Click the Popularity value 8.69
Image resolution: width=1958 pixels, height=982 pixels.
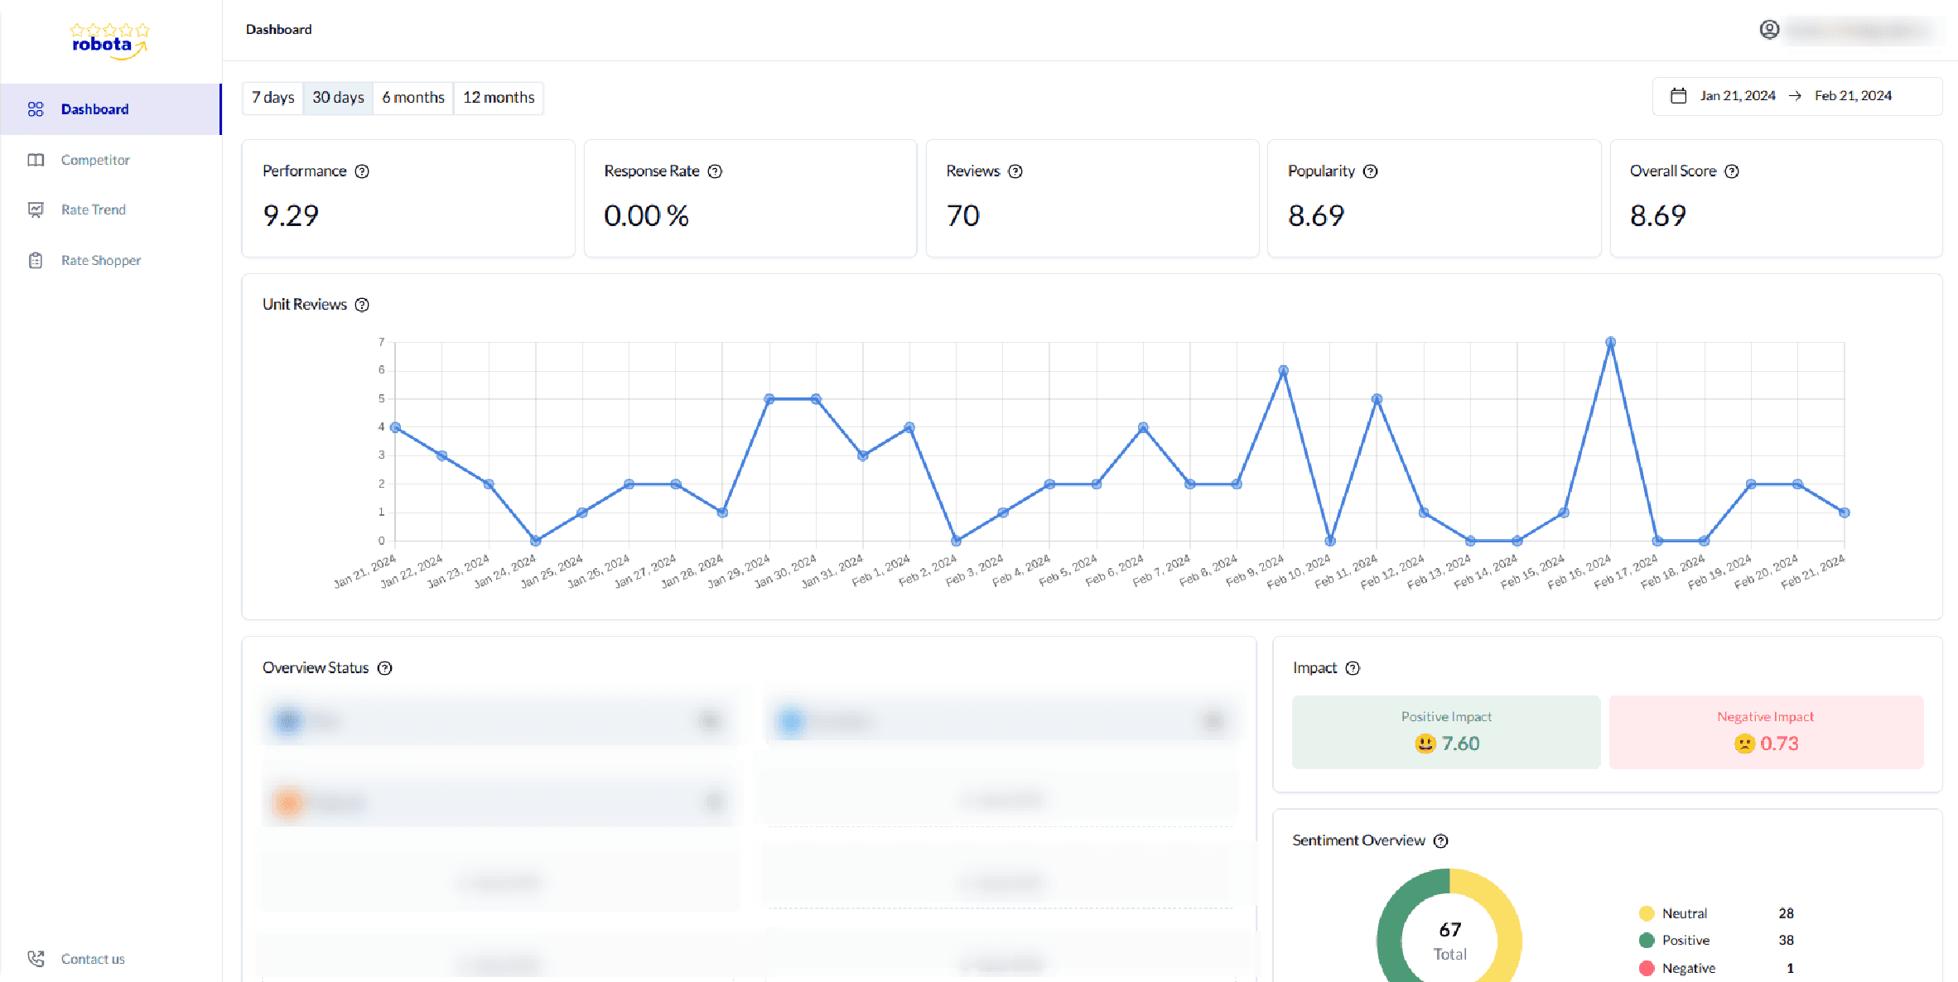1316,216
